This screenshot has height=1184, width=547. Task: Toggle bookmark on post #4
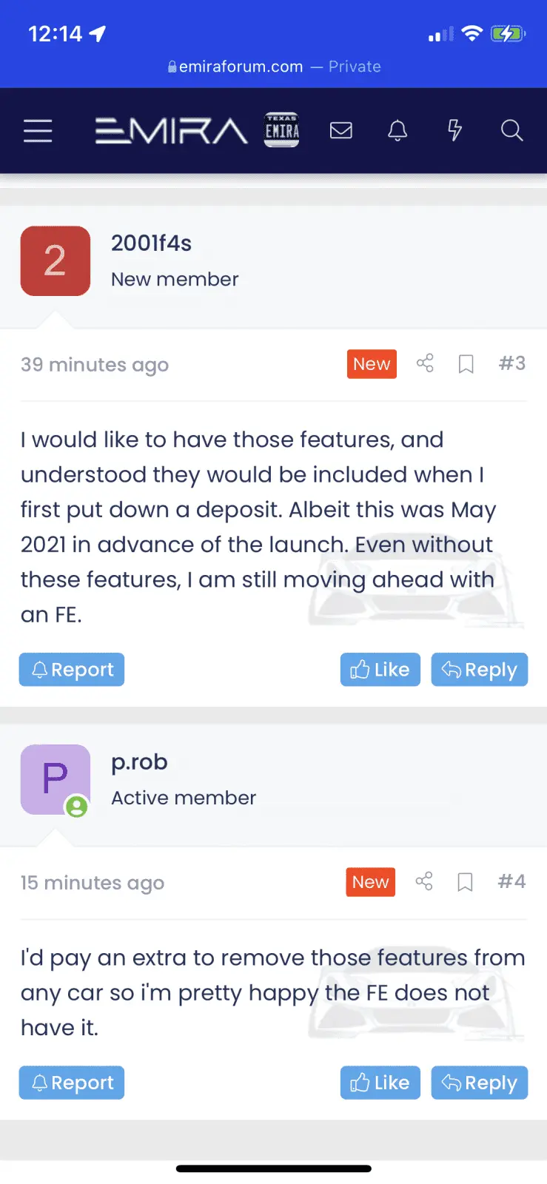coord(465,882)
